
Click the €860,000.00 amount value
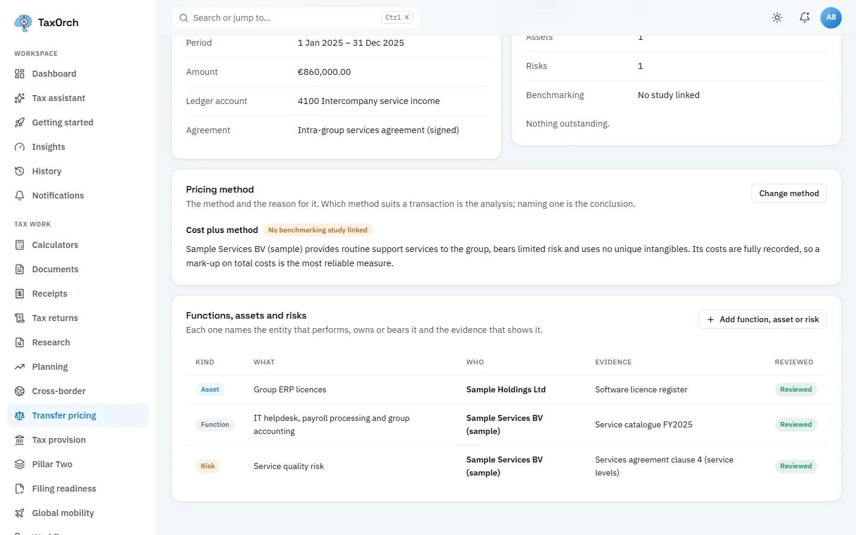coord(325,72)
